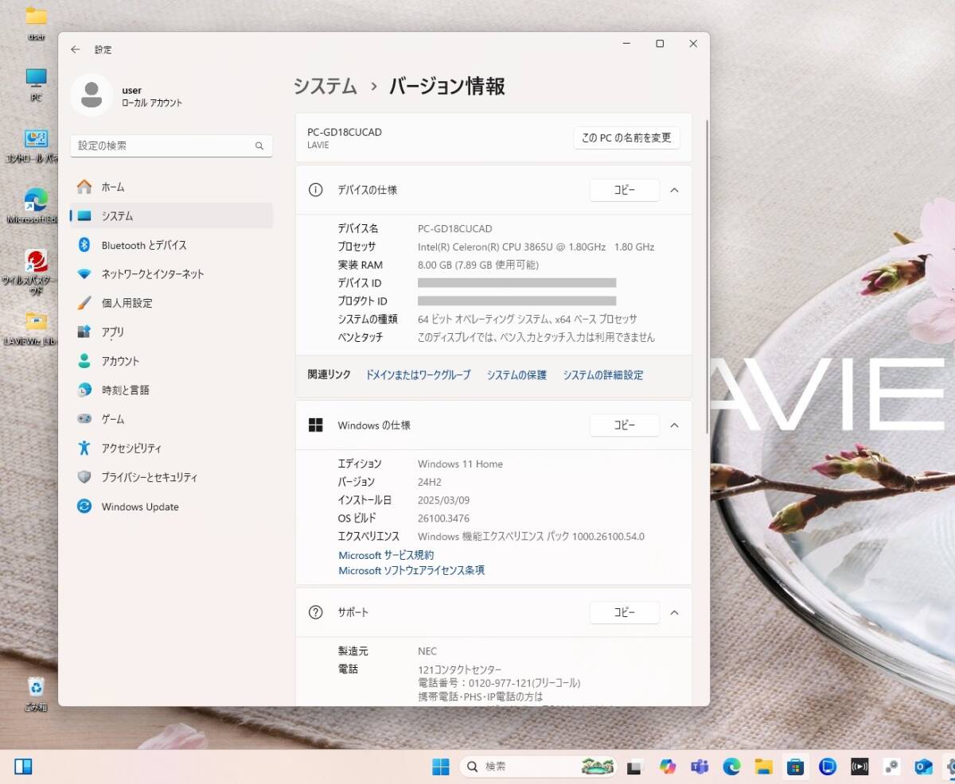Select ホーム in the settings sidebar
This screenshot has height=784, width=955.
pyautogui.click(x=172, y=187)
